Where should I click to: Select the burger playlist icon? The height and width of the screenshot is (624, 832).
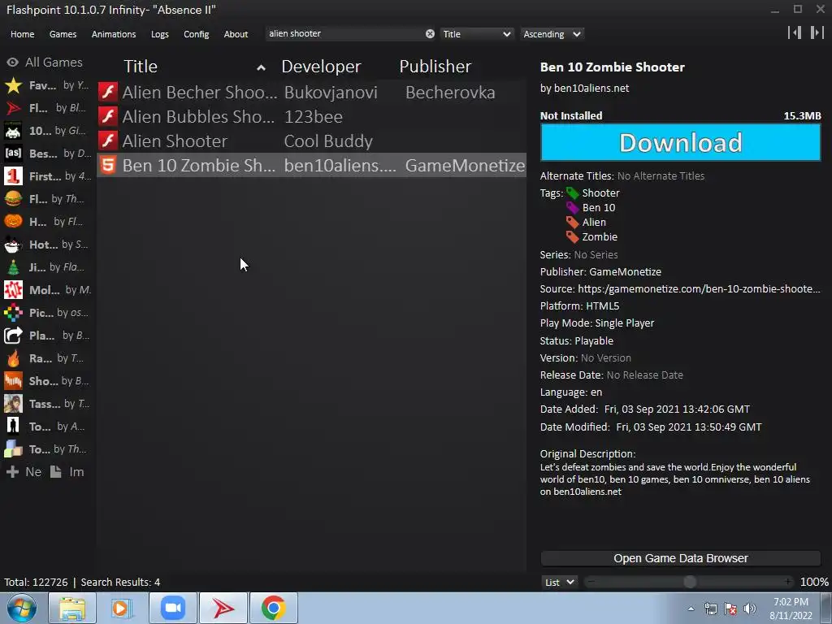point(13,199)
